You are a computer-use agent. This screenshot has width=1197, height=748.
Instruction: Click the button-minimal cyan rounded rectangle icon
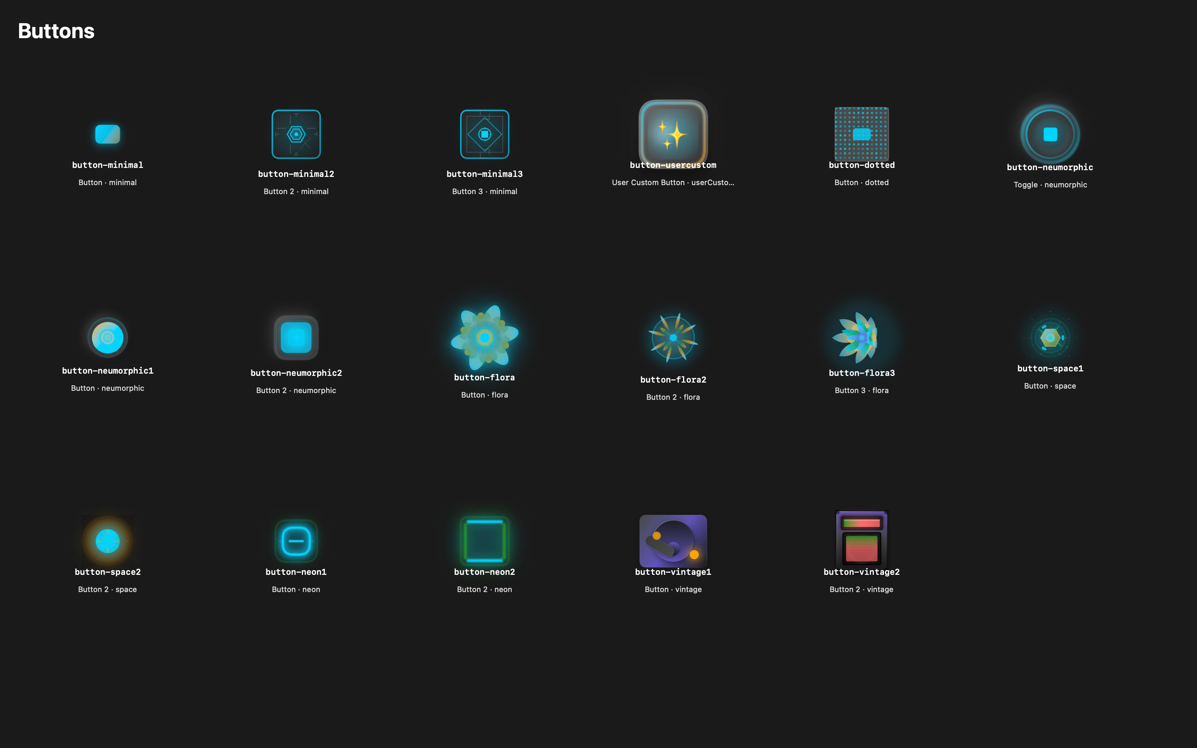(107, 134)
